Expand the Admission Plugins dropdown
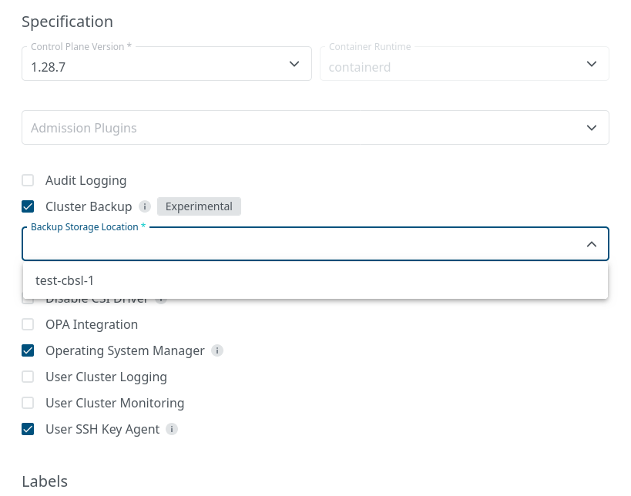631x496 pixels. [x=316, y=128]
